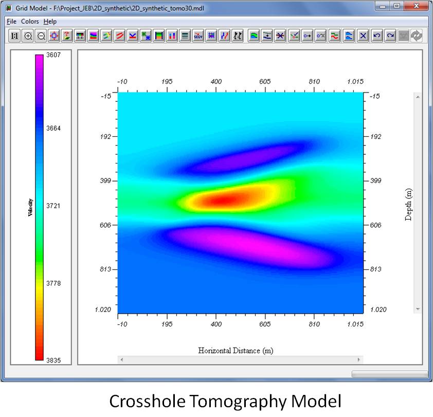Undo the last model edit
Image resolution: width=433 pixels, height=417 pixels.
(x=376, y=36)
